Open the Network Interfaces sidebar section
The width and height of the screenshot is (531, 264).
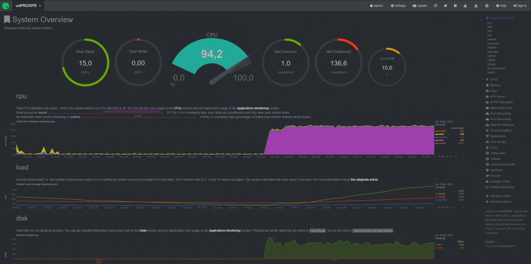point(500,125)
